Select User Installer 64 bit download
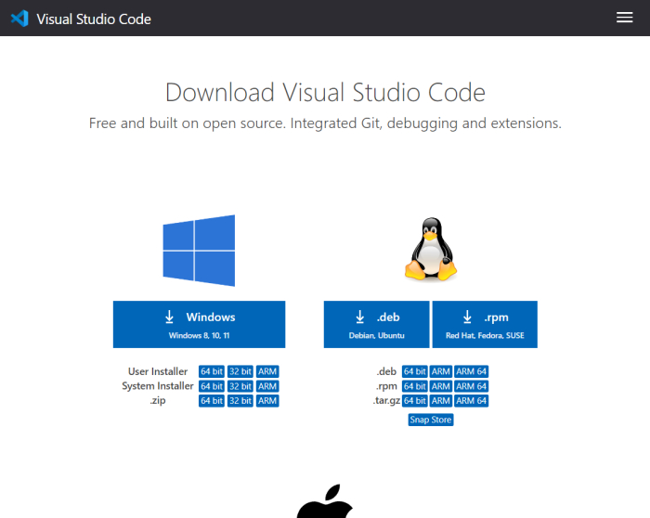This screenshot has width=650, height=518. click(212, 371)
